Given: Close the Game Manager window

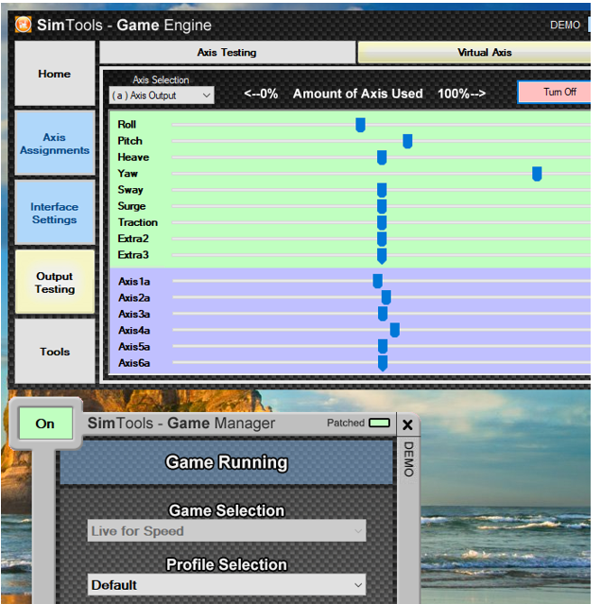Looking at the screenshot, I should point(407,425).
